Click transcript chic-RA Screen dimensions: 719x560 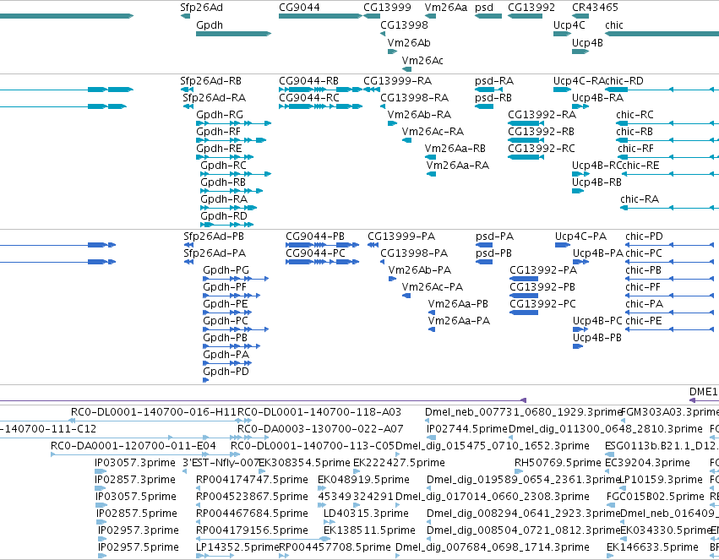tap(640, 199)
